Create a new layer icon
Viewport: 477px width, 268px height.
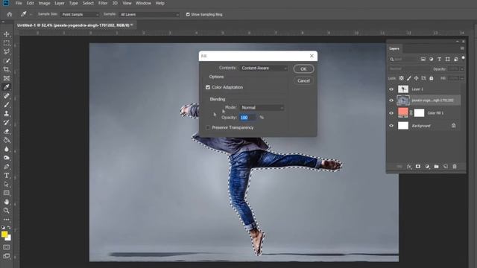click(446, 167)
